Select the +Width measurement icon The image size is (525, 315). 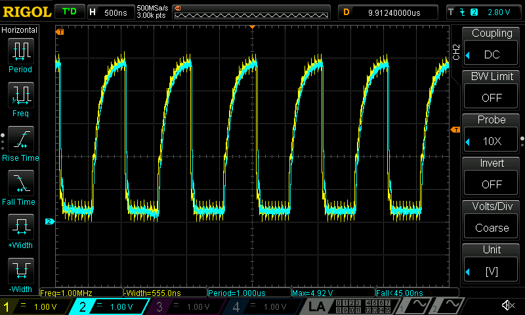coord(21,227)
